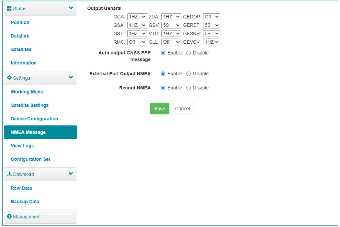This screenshot has height=227, width=340.
Task: Switch to the Working Mode page
Action: pos(27,92)
